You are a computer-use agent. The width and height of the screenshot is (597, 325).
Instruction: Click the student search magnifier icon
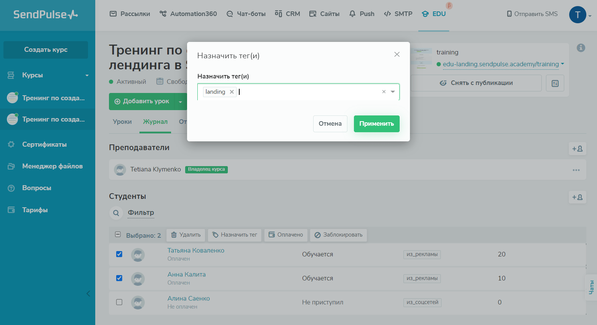pos(116,213)
